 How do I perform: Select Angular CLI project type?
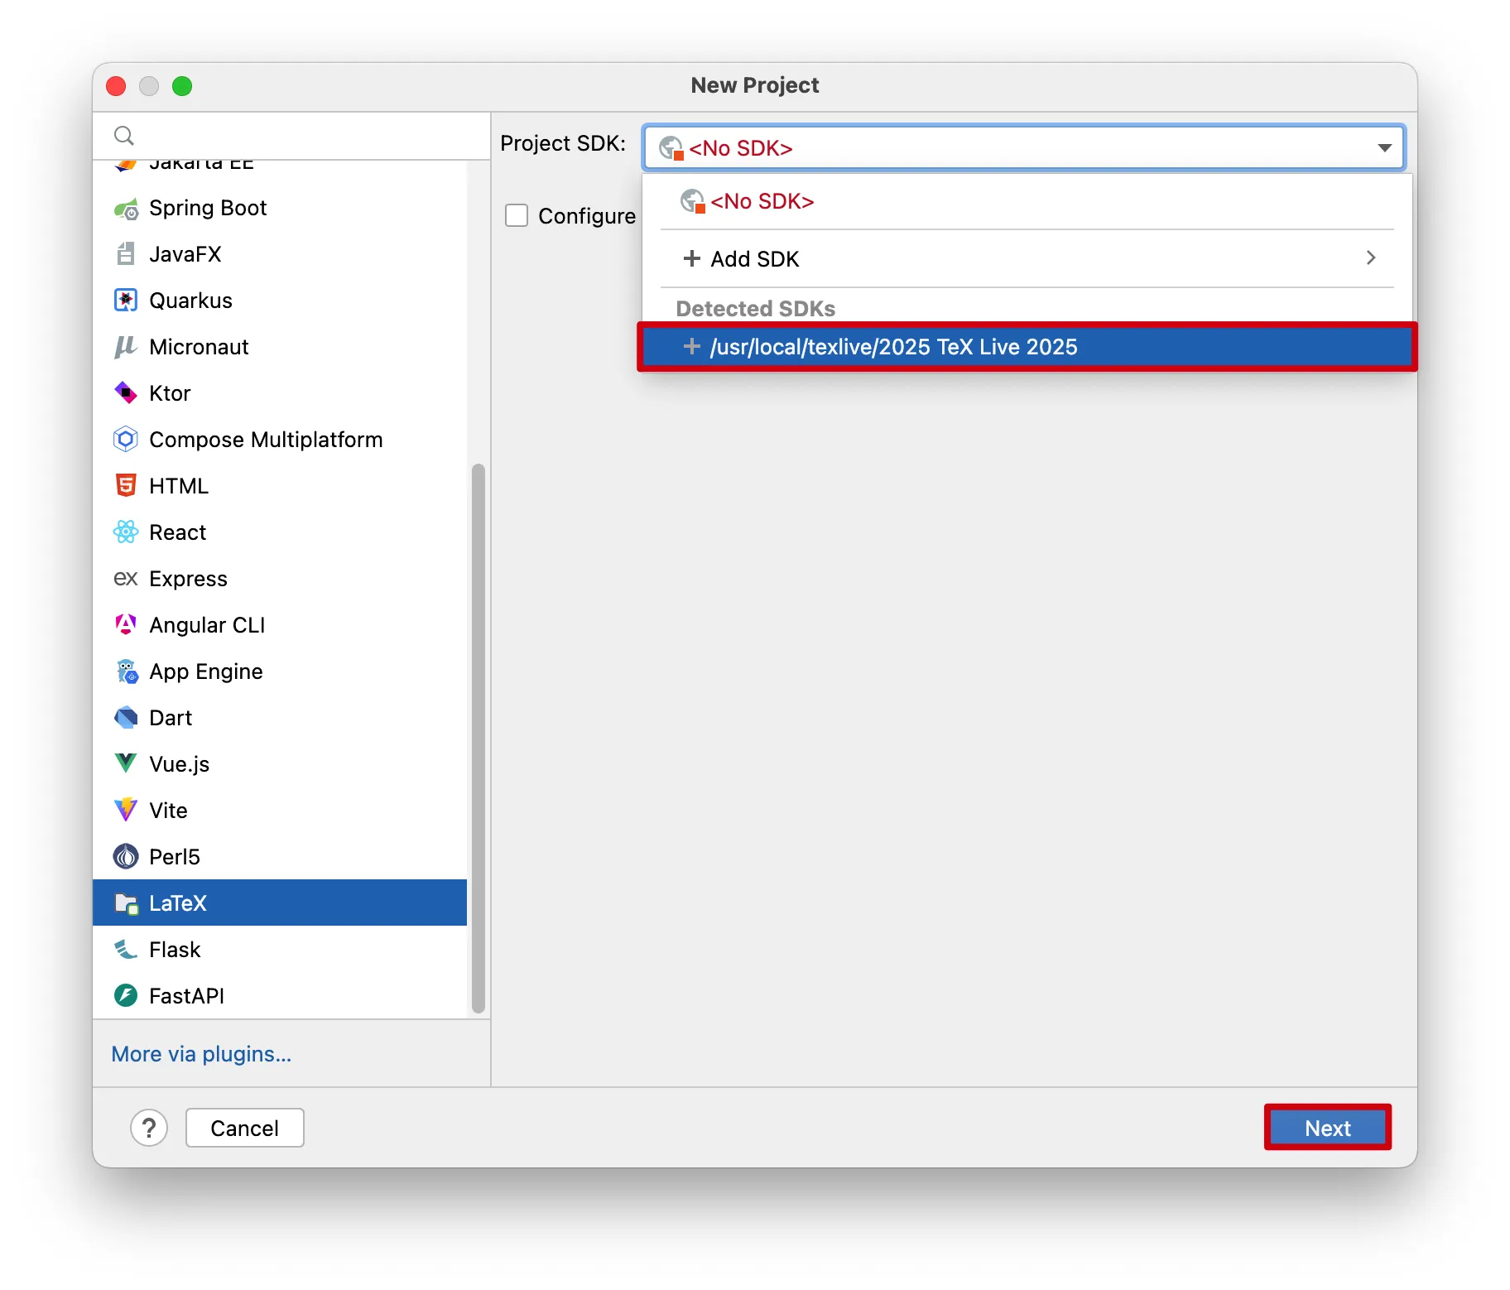[280, 625]
